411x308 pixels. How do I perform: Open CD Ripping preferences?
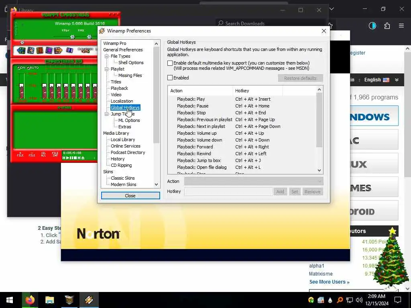point(121,165)
